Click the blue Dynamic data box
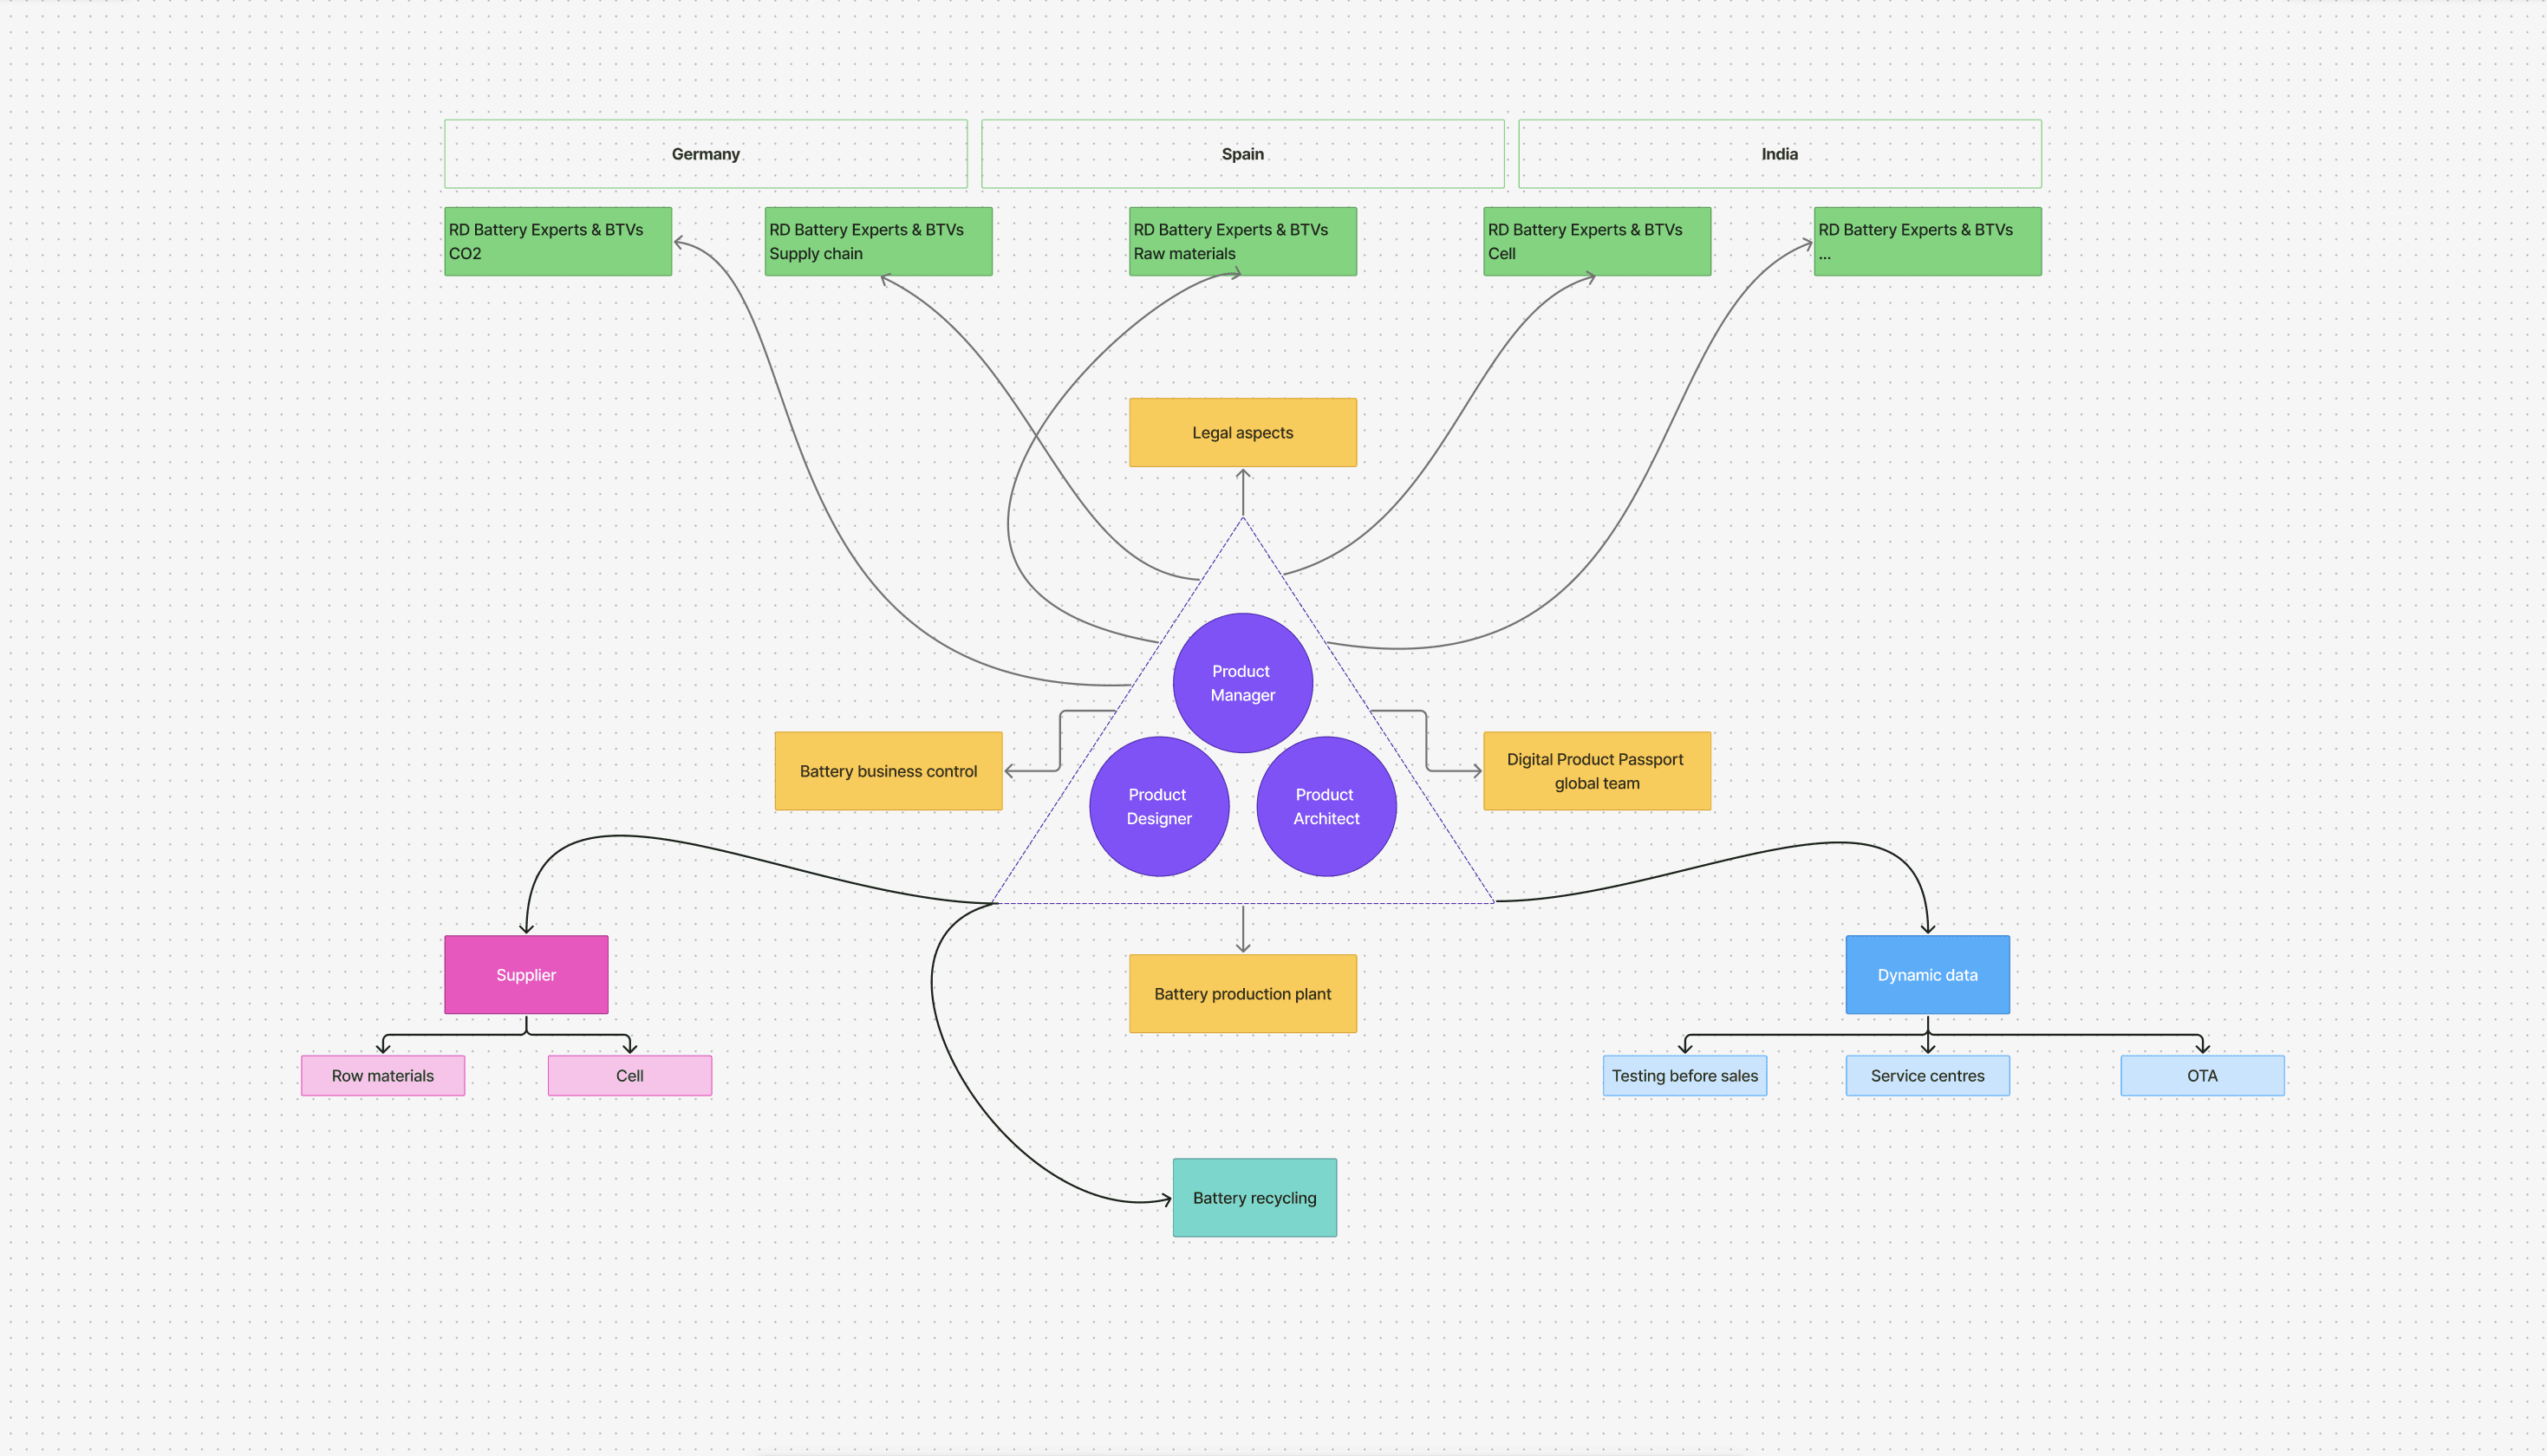This screenshot has width=2547, height=1456. [1927, 975]
